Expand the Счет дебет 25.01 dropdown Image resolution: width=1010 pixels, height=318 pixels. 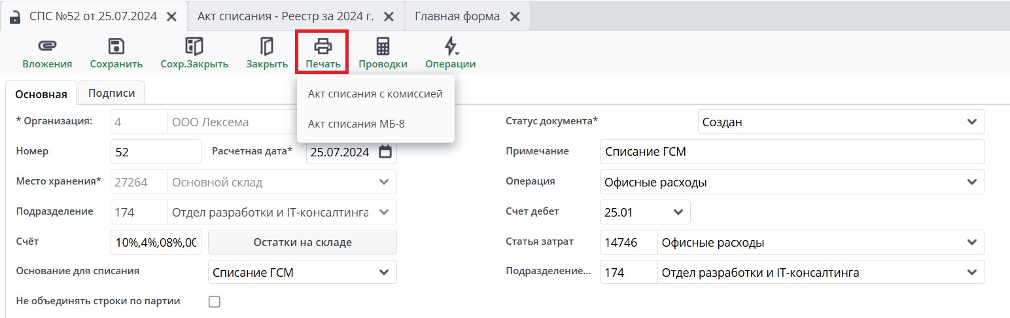tap(678, 212)
